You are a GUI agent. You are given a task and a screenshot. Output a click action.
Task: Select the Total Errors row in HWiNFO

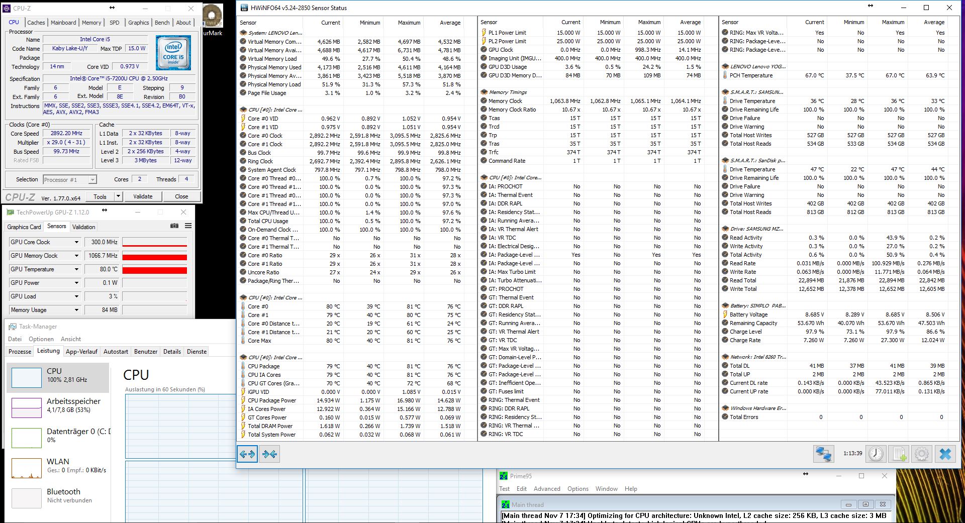(x=834, y=417)
